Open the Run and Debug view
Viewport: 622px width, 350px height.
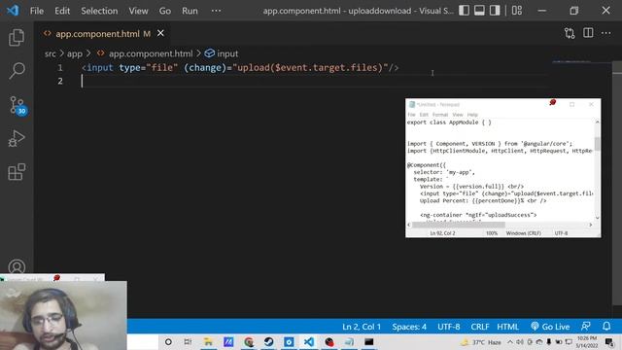(x=17, y=138)
